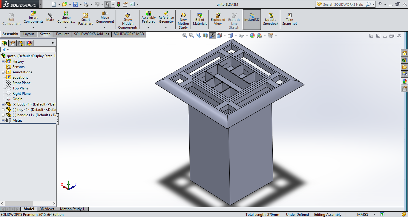Toggle Dynamic Annotation Views button
The height and width of the screenshot is (217, 408).
[212, 35]
